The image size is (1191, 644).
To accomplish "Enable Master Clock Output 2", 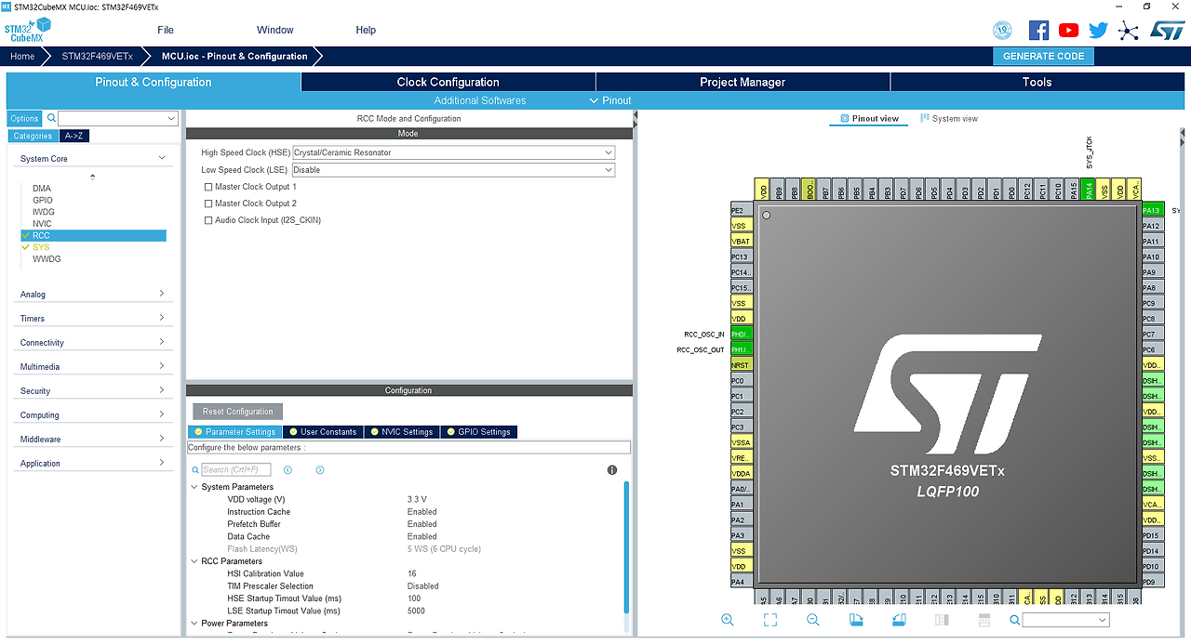I will 208,203.
